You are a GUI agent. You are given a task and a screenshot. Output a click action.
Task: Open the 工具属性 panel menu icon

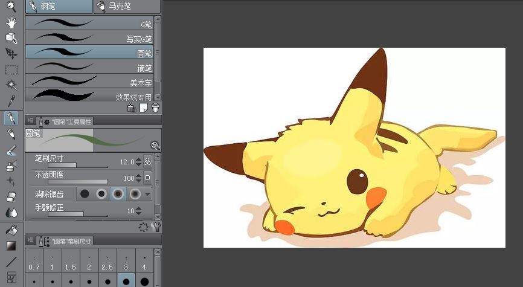(30, 120)
